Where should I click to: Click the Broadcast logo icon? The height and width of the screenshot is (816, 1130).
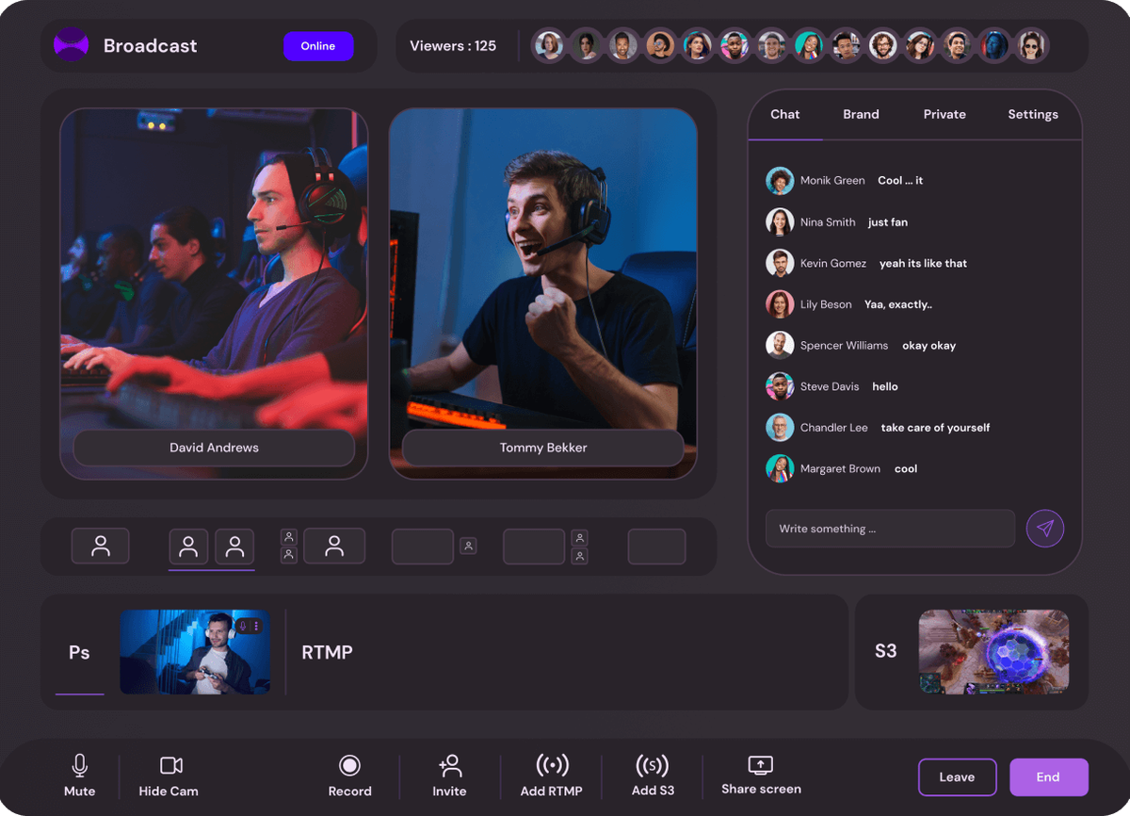pyautogui.click(x=71, y=45)
